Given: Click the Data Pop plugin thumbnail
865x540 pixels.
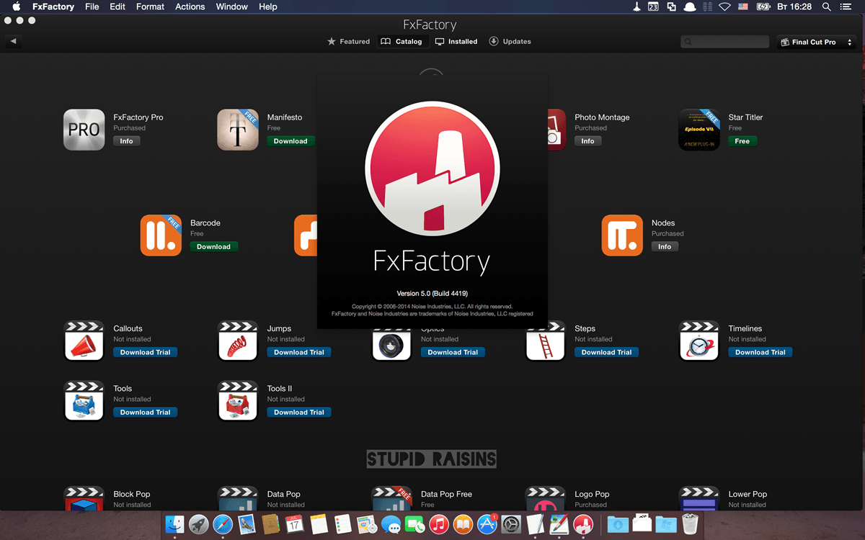Looking at the screenshot, I should (238, 498).
